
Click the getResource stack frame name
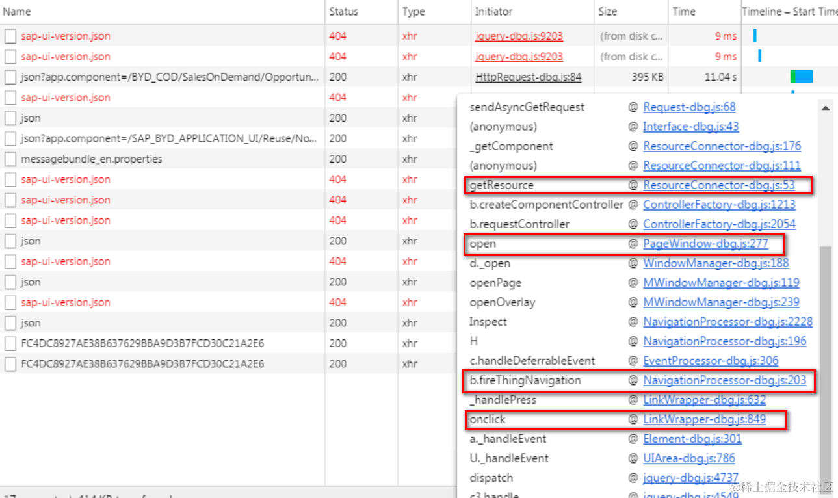[x=501, y=185]
